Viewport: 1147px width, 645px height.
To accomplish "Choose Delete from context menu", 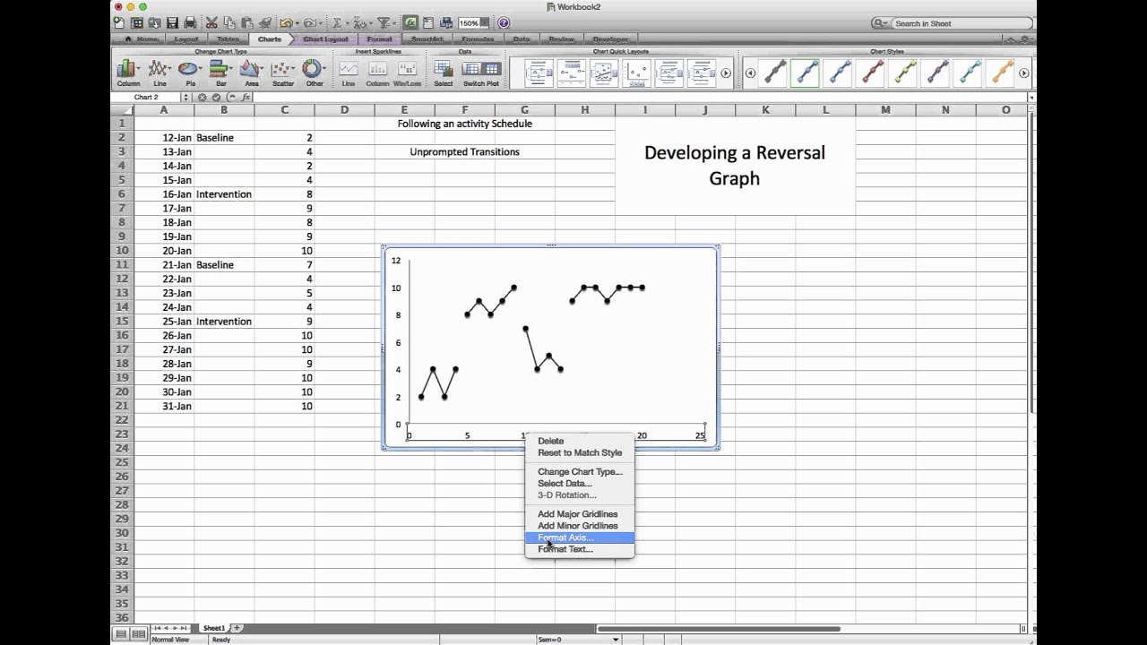I will pyautogui.click(x=579, y=441).
